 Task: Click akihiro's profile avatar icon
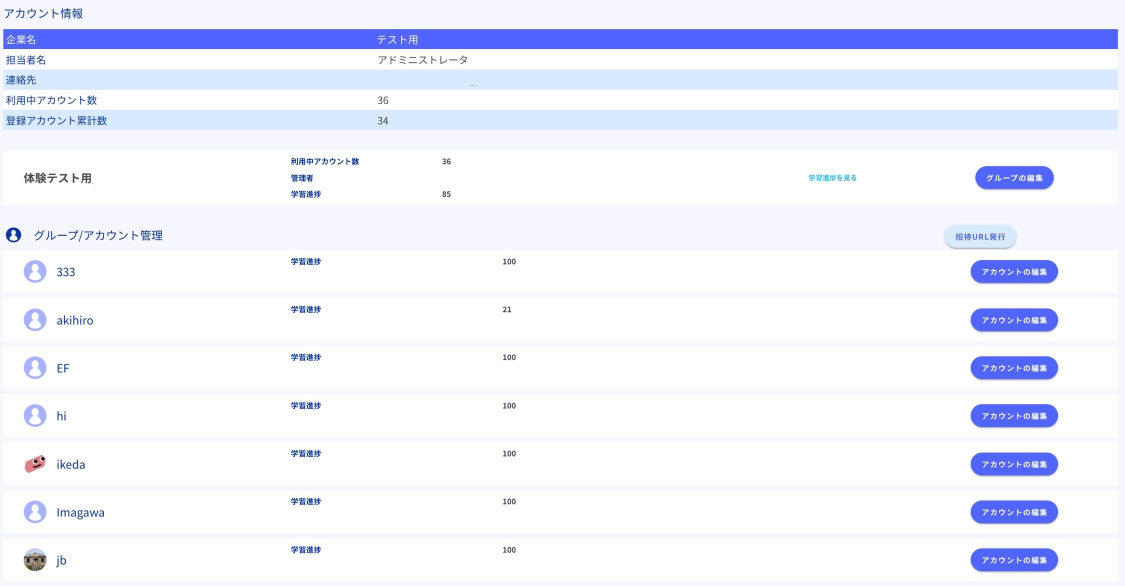35,319
